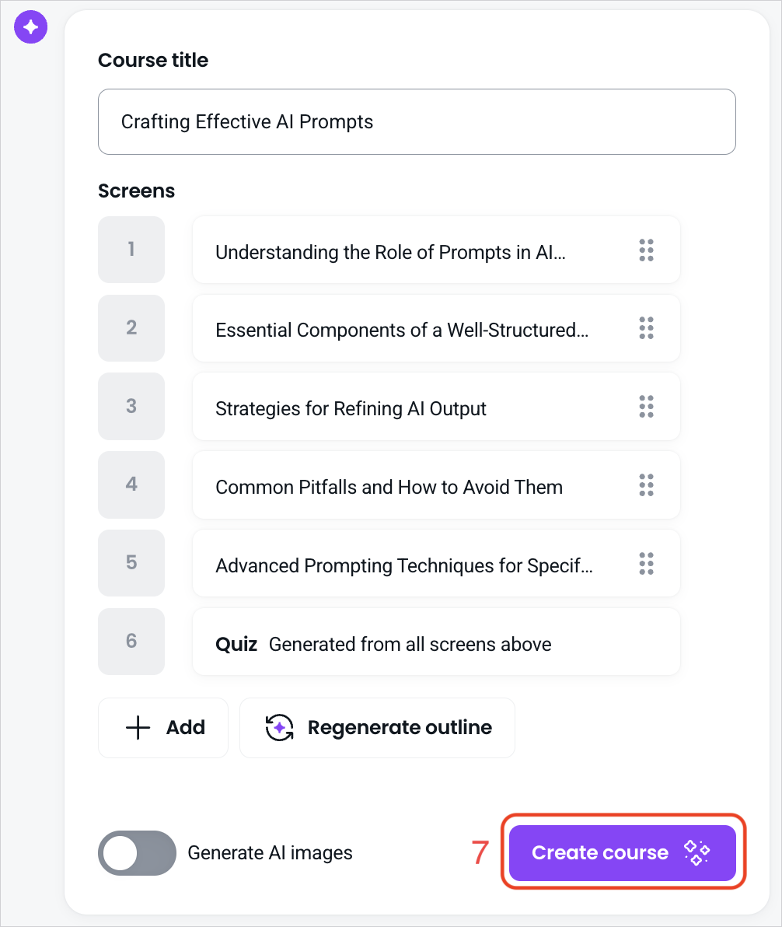The width and height of the screenshot is (782, 927).
Task: Click drag handle for Strategies for Refining screen
Action: tap(647, 407)
